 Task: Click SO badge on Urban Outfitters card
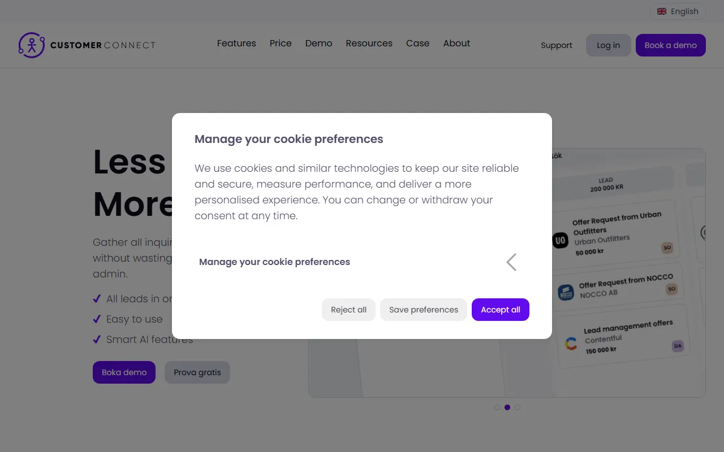[667, 247]
